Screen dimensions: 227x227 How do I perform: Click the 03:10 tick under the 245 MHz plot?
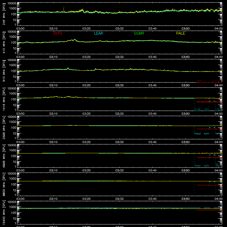[53, 29]
